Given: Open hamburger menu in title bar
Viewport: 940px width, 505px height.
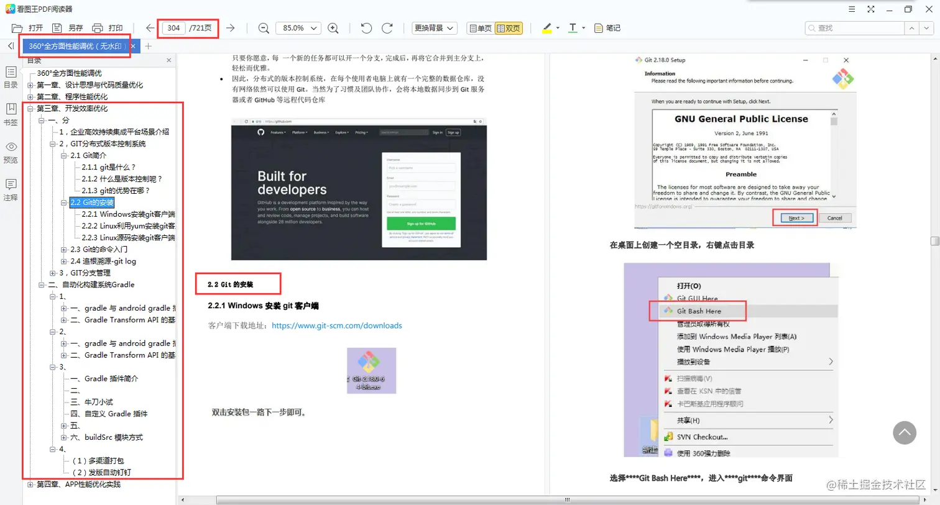Looking at the screenshot, I should (852, 9).
